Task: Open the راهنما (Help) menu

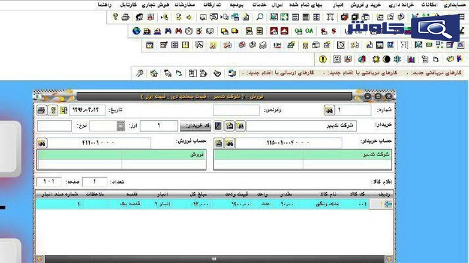Action: tap(105, 5)
